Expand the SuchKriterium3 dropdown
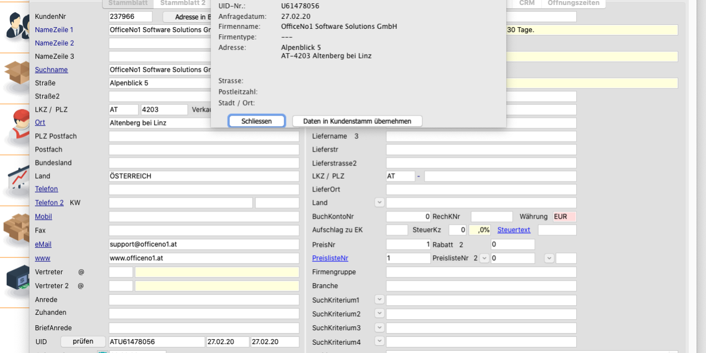This screenshot has height=353, width=706. click(380, 327)
